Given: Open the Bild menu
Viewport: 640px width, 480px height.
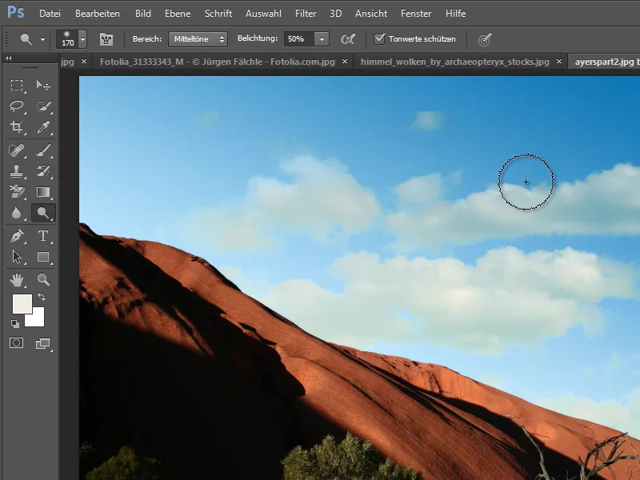Looking at the screenshot, I should 143,14.
